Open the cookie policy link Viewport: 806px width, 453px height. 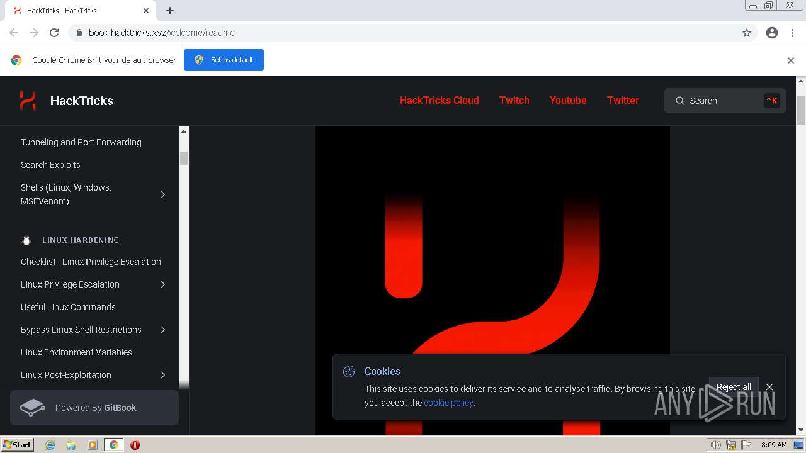tap(448, 403)
